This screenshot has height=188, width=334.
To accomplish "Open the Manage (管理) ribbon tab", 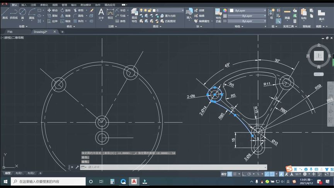I will click(x=64, y=5).
